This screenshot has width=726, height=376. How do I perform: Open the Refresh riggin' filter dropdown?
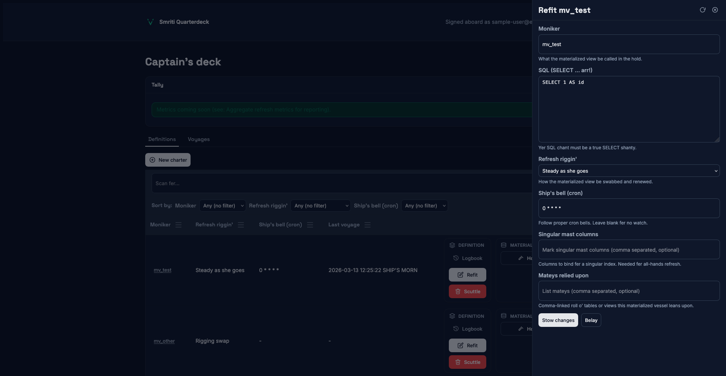click(x=320, y=206)
